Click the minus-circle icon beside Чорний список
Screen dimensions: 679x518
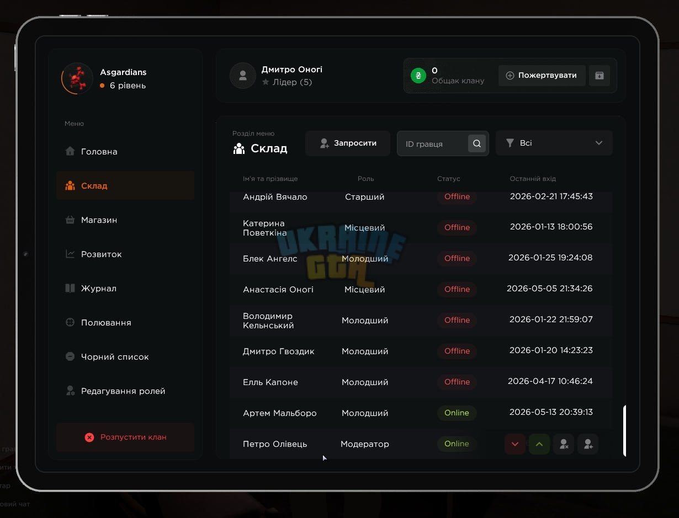point(70,356)
